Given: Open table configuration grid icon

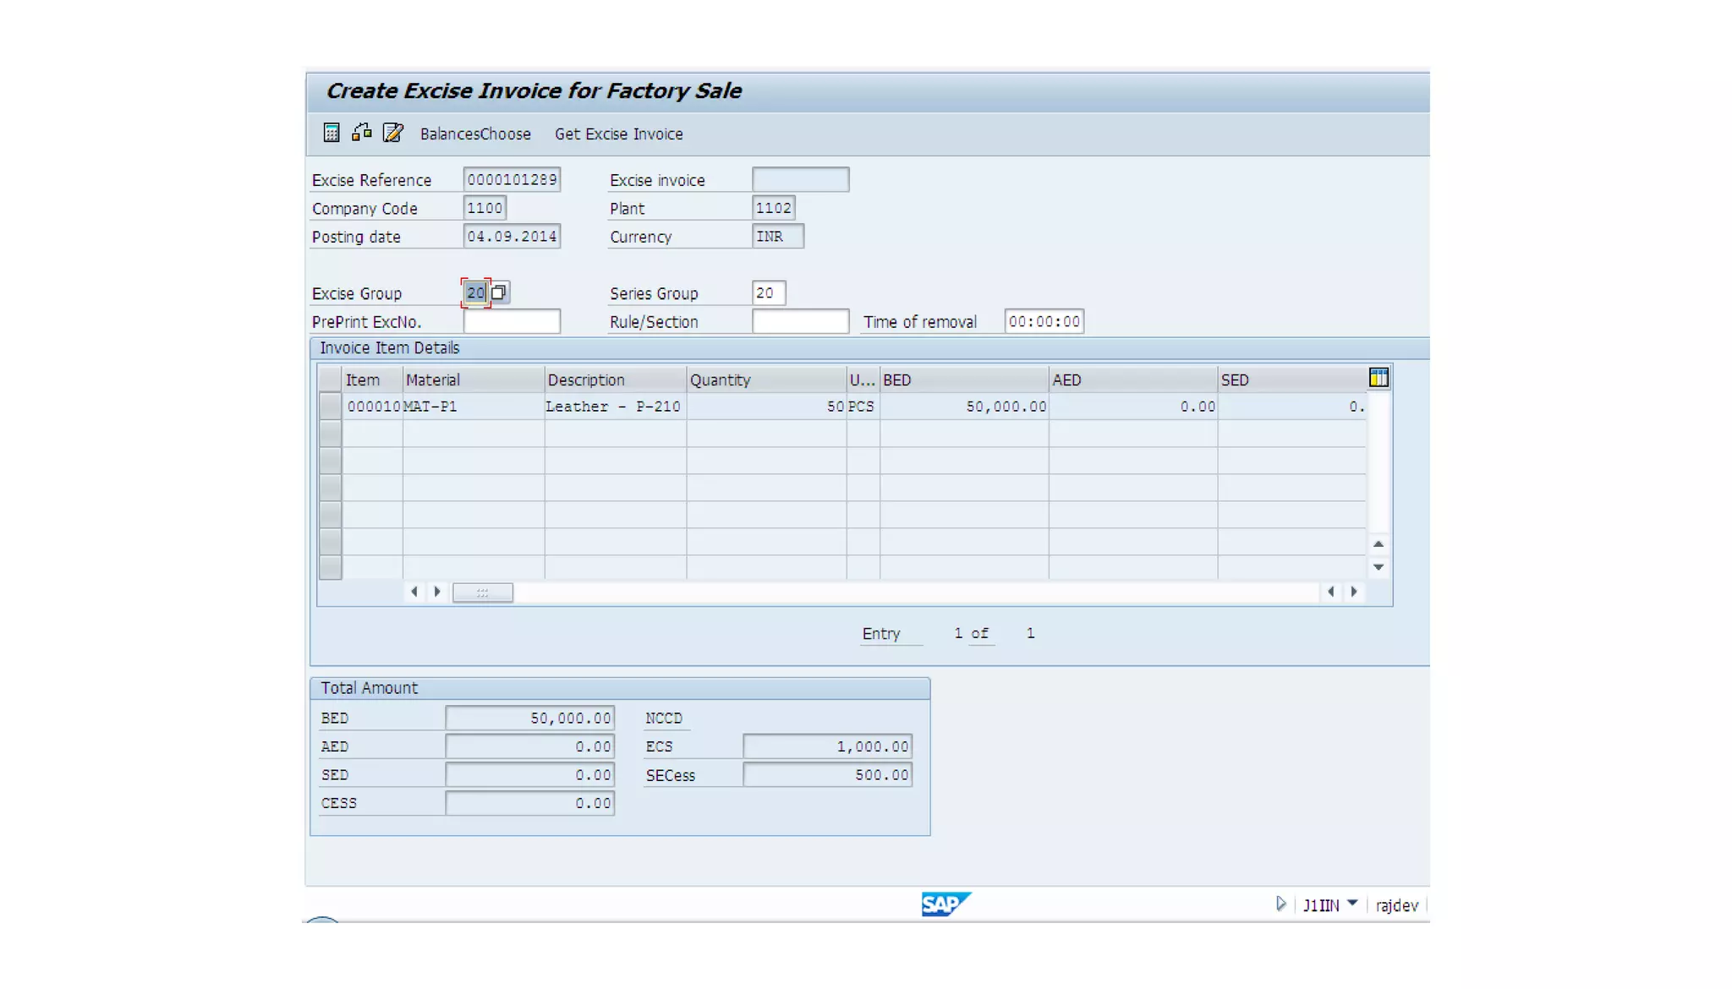Looking at the screenshot, I should pyautogui.click(x=1378, y=378).
